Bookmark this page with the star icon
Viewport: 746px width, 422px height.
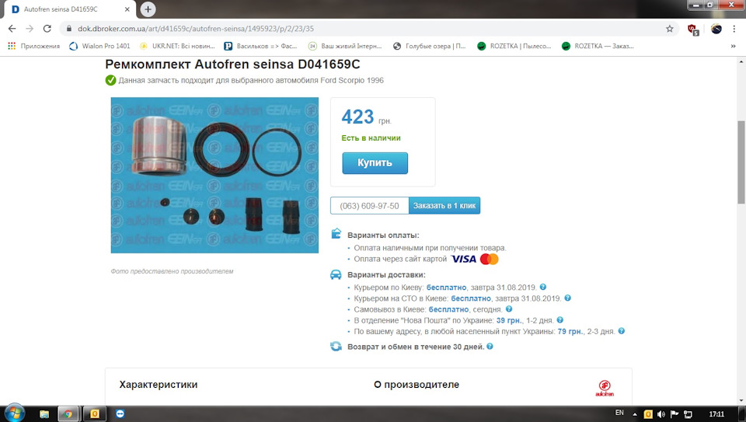tap(669, 29)
